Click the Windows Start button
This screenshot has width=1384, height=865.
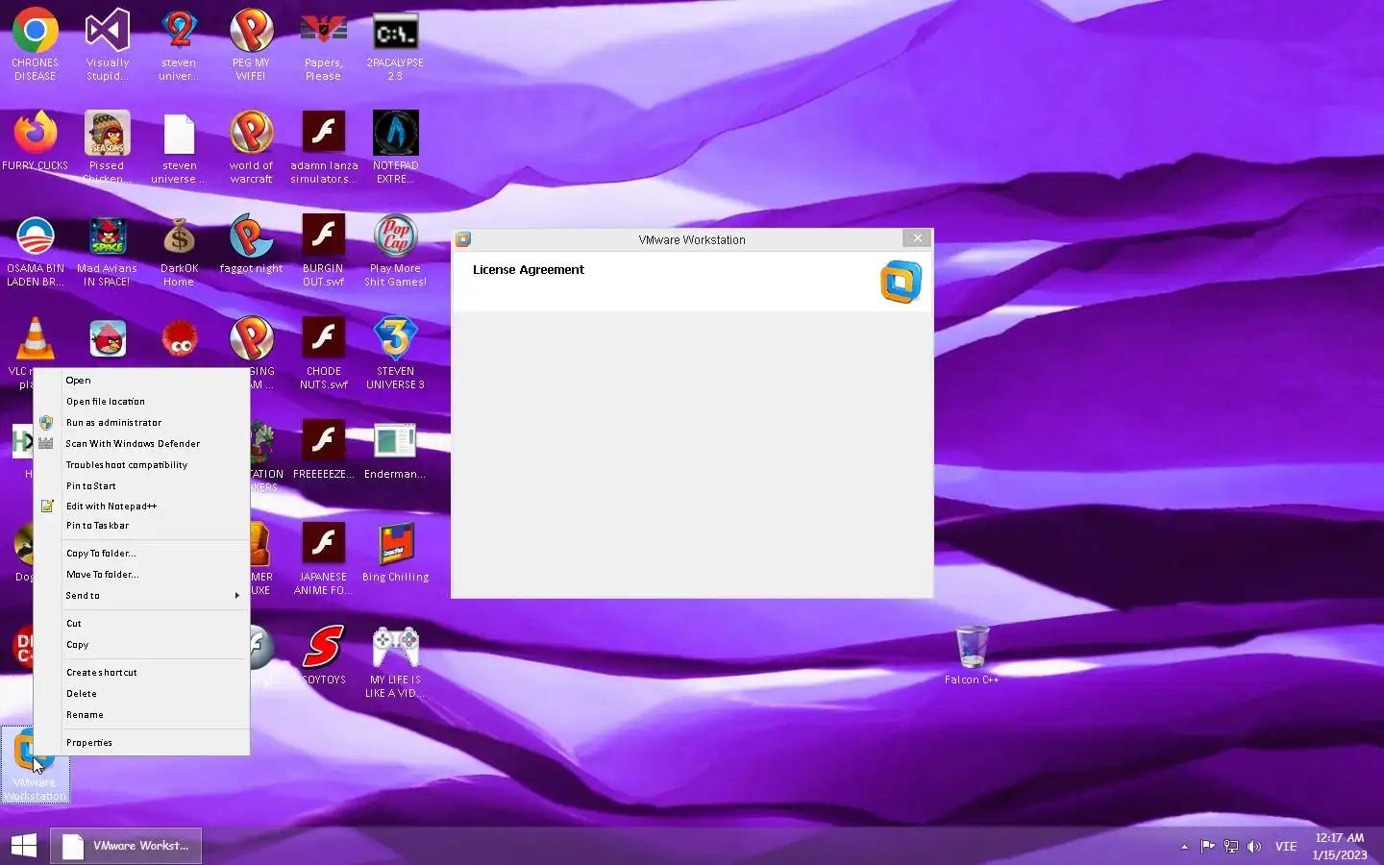(24, 846)
